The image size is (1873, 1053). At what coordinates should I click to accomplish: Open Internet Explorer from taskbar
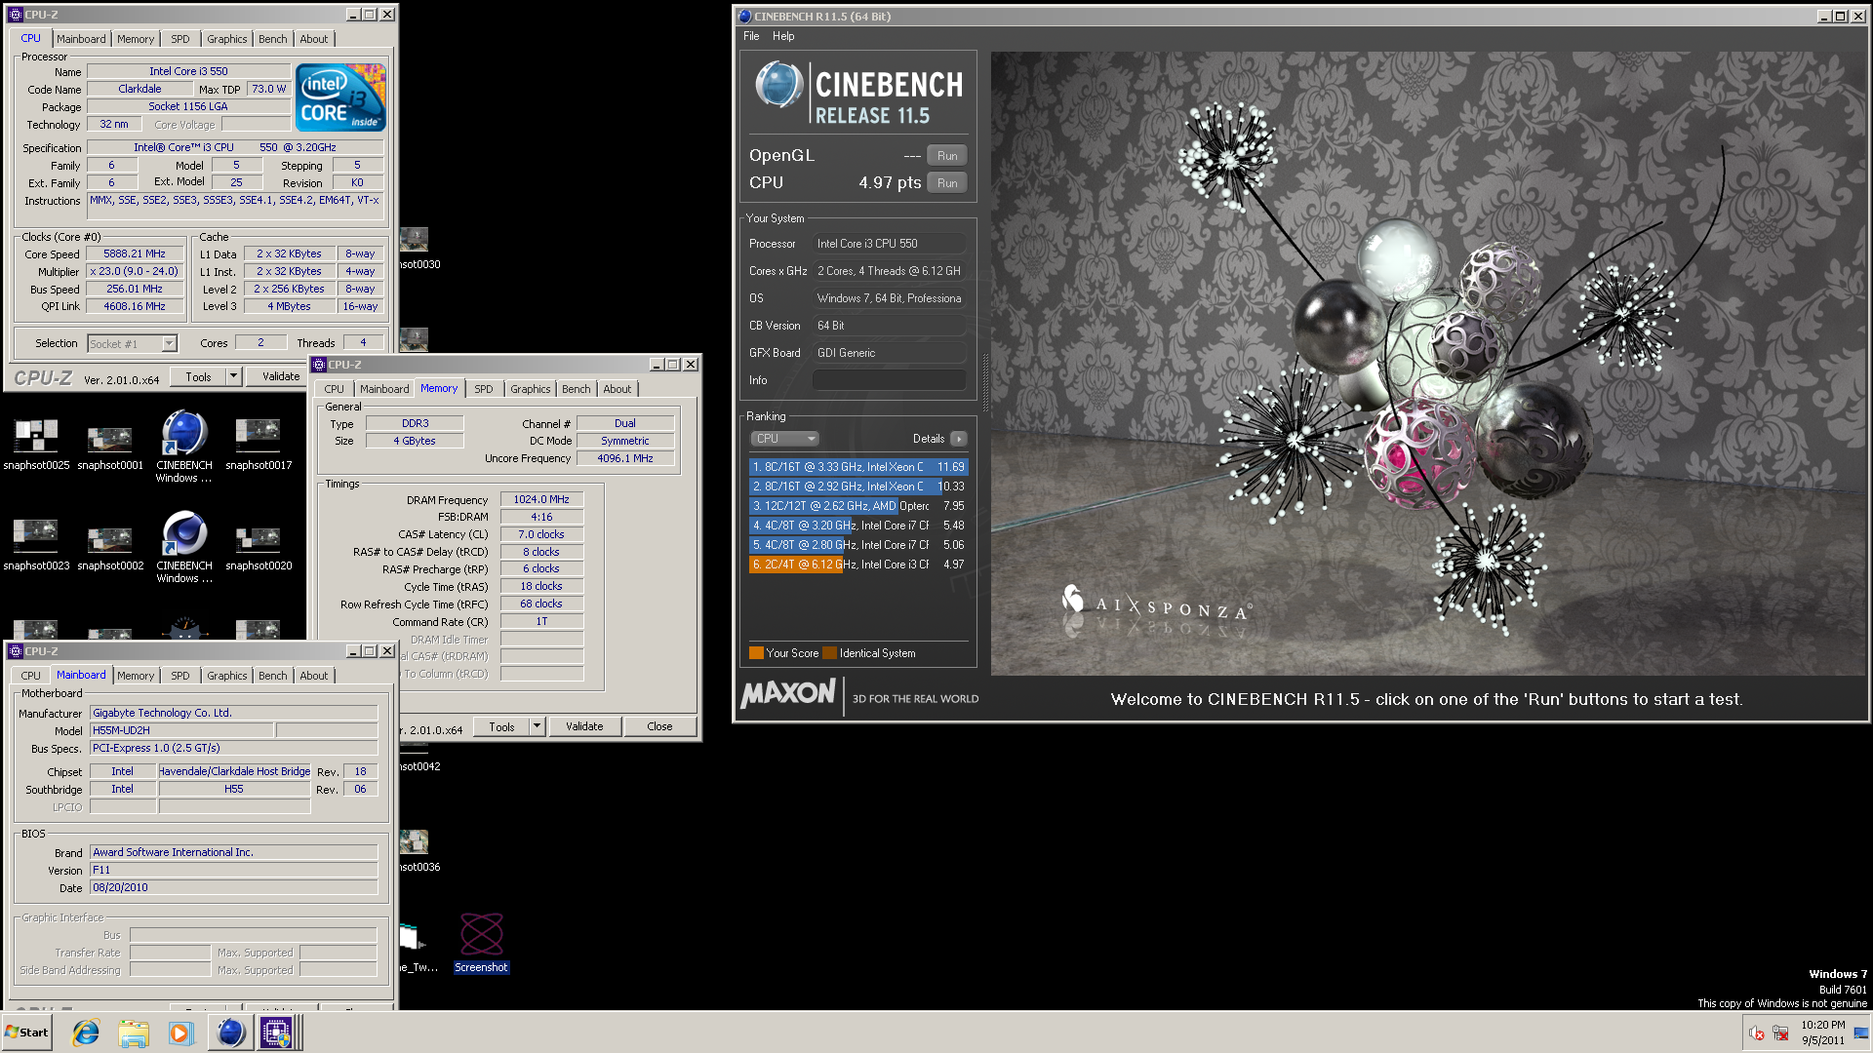tap(86, 1033)
